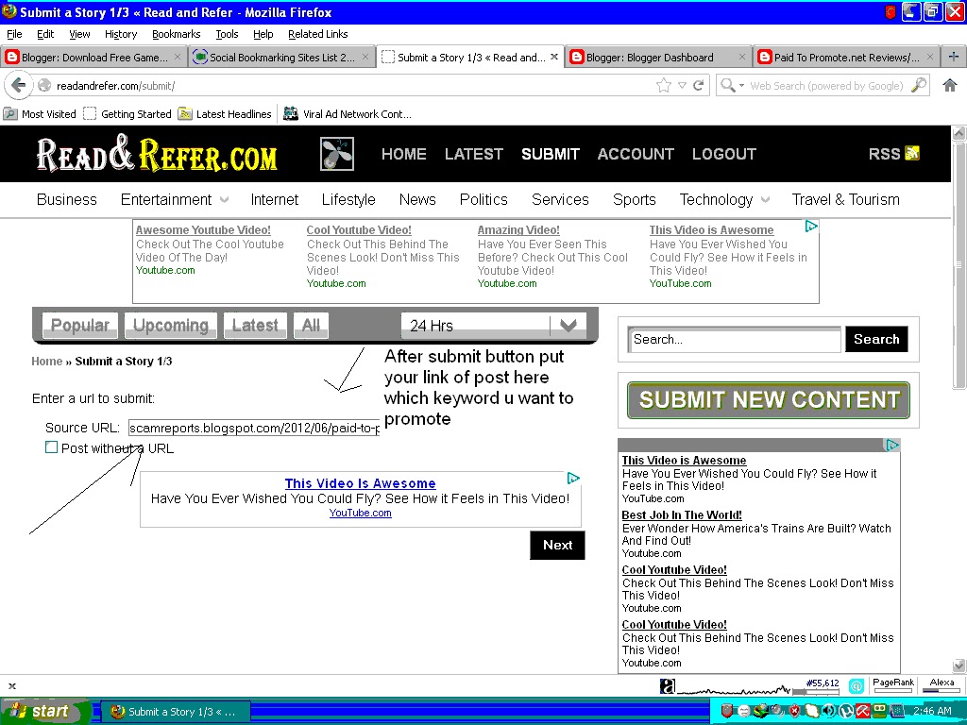
Task: Click the site Search... text field
Action: pos(735,339)
